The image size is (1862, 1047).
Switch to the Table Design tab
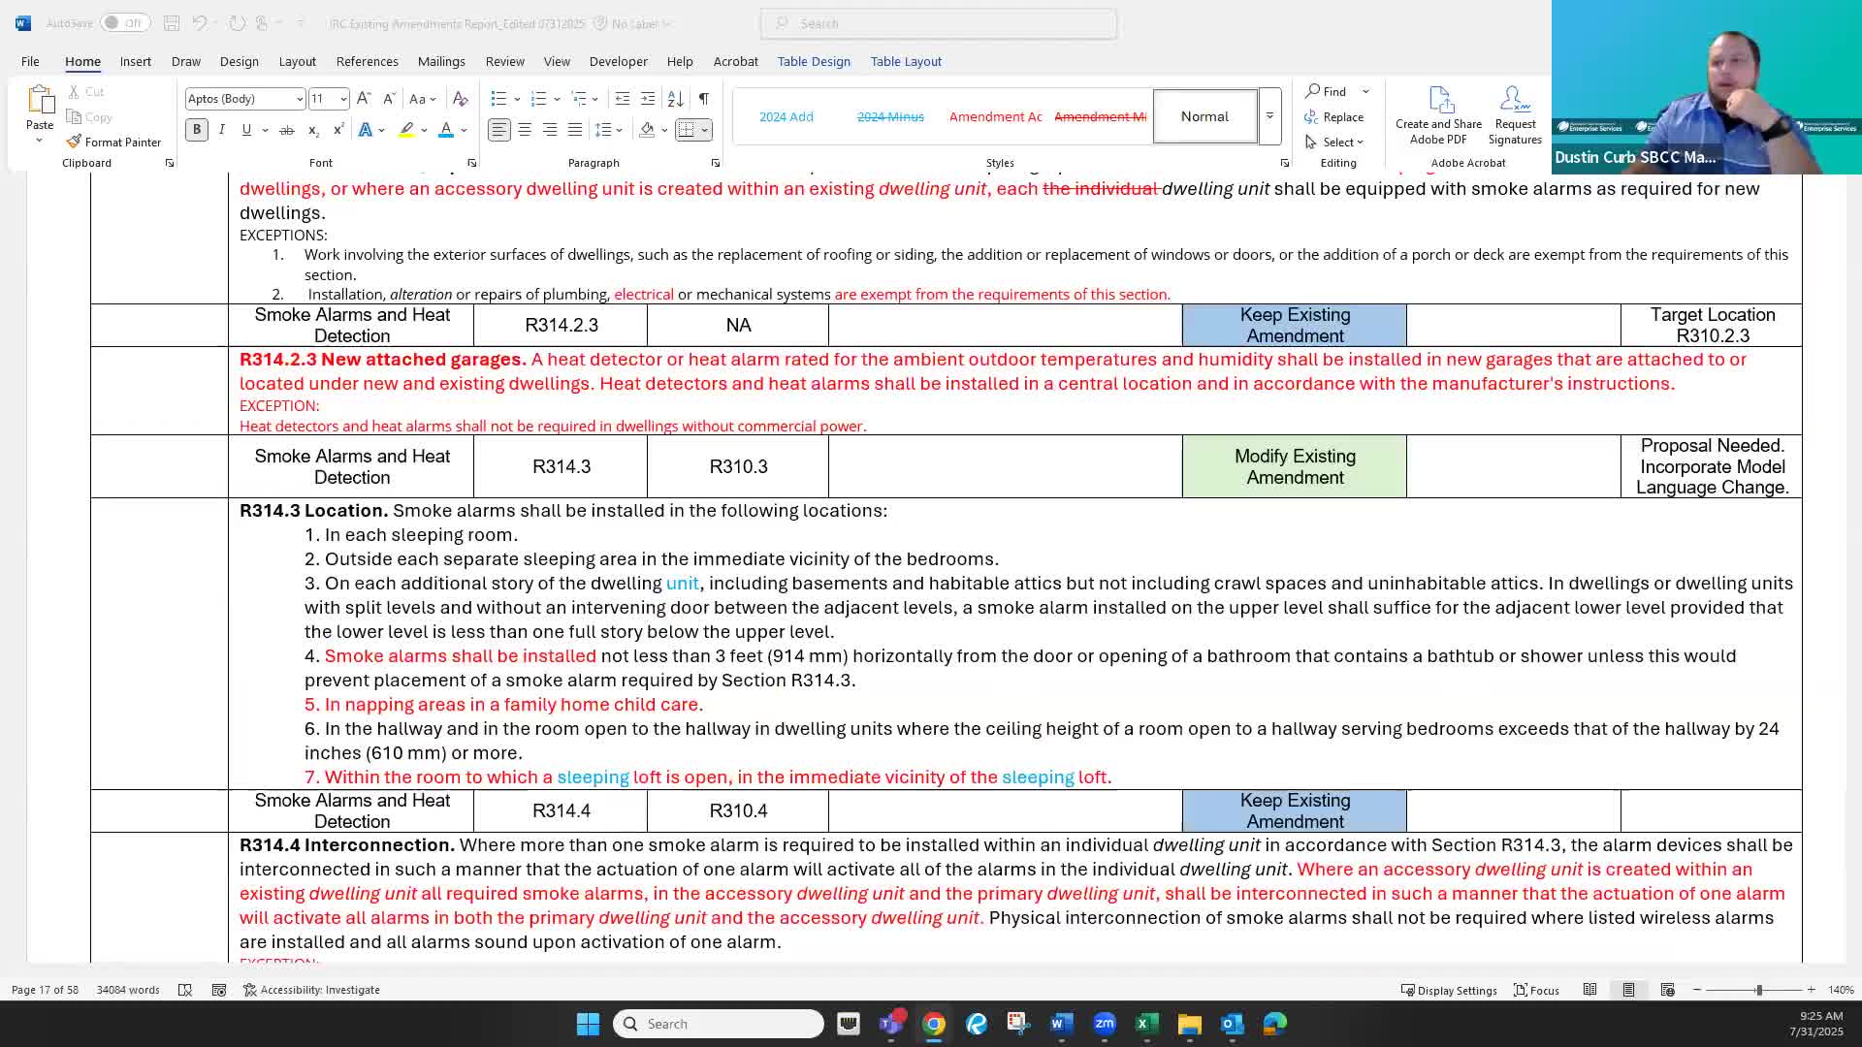click(x=814, y=61)
